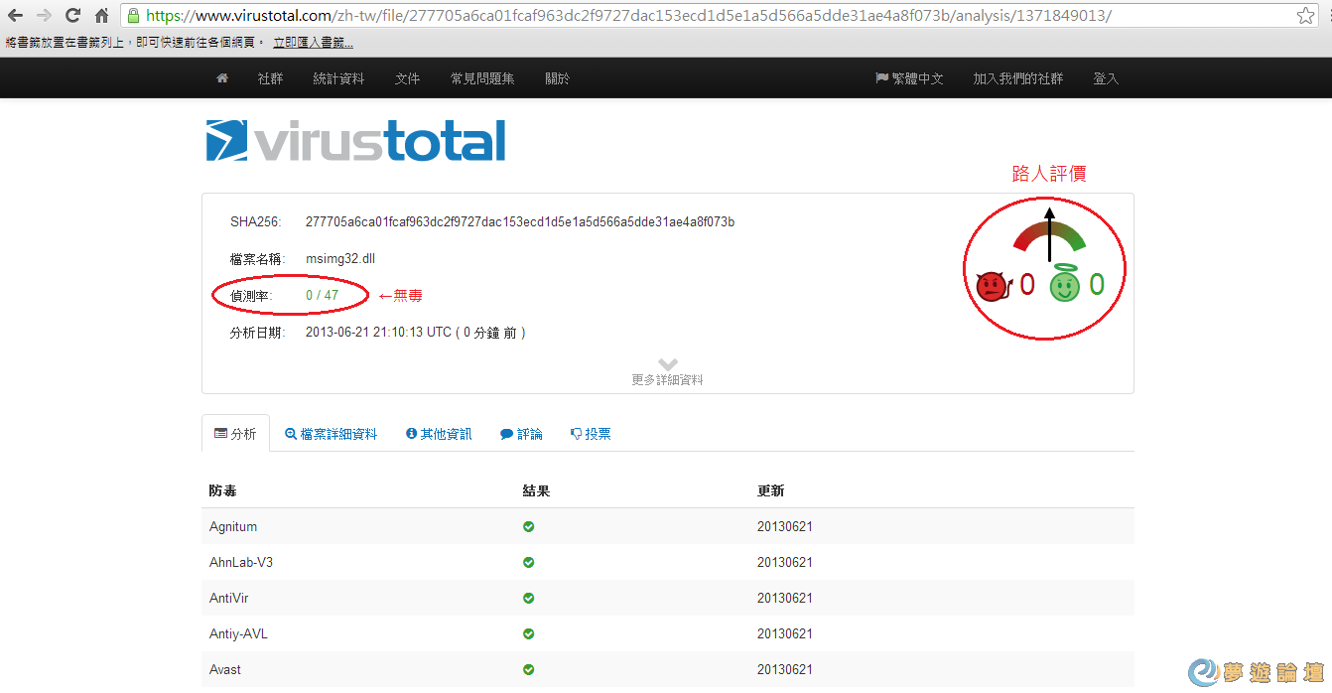Click the Agnitum row name
This screenshot has height=693, width=1332.
233,526
